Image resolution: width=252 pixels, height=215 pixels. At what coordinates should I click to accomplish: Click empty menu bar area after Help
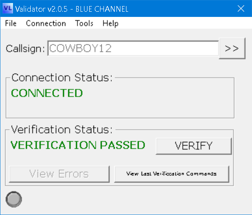tap(185, 23)
